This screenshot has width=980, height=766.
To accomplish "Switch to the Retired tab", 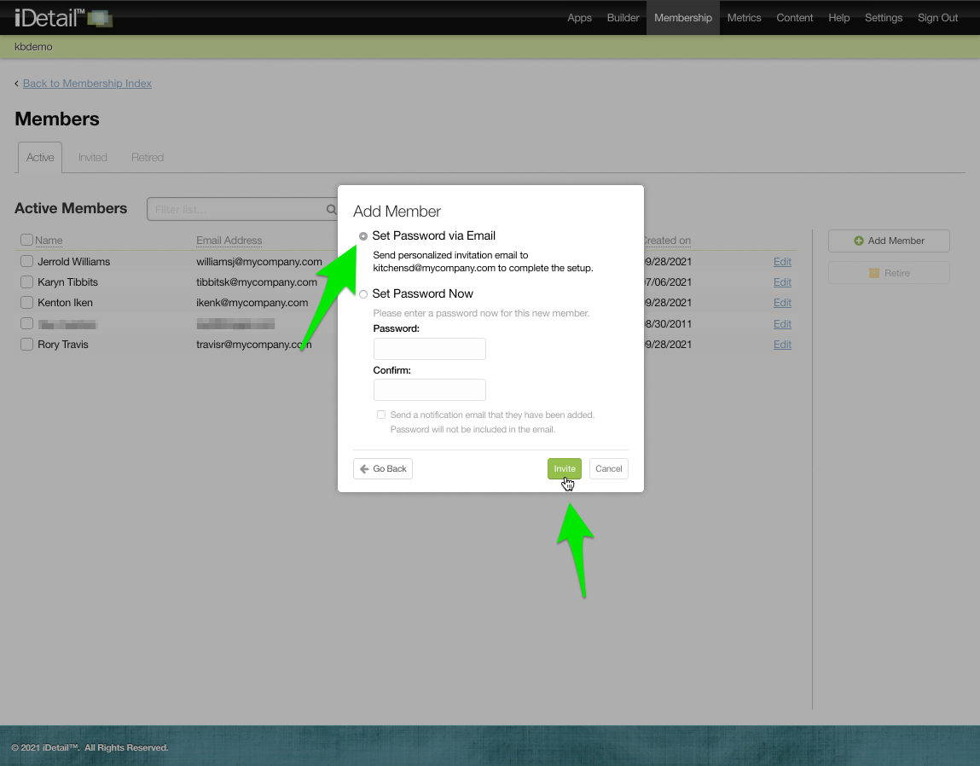I will [x=148, y=158].
